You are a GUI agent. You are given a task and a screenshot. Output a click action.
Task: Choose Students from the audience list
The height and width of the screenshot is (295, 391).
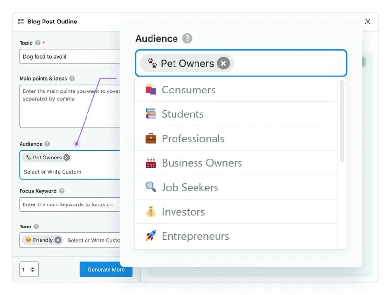click(182, 114)
